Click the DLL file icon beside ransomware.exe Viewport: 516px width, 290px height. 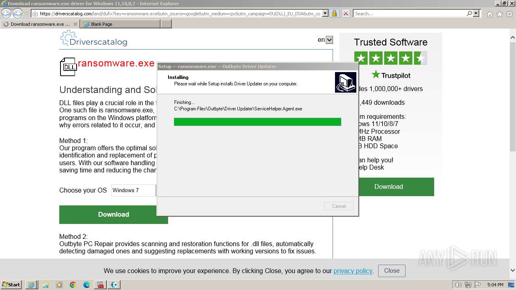pyautogui.click(x=68, y=66)
